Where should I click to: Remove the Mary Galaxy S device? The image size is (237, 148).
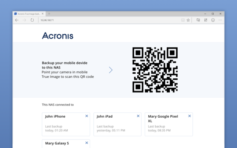click(x=86, y=143)
